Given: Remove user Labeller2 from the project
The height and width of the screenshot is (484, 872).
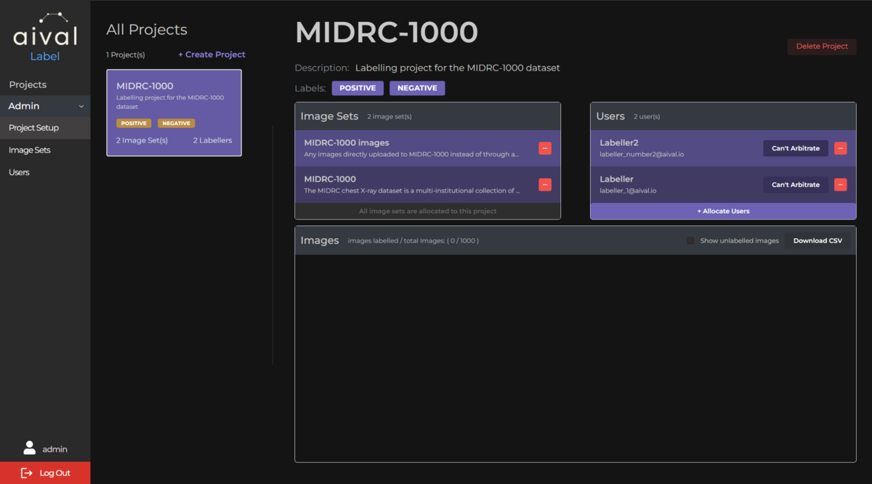Looking at the screenshot, I should point(840,148).
